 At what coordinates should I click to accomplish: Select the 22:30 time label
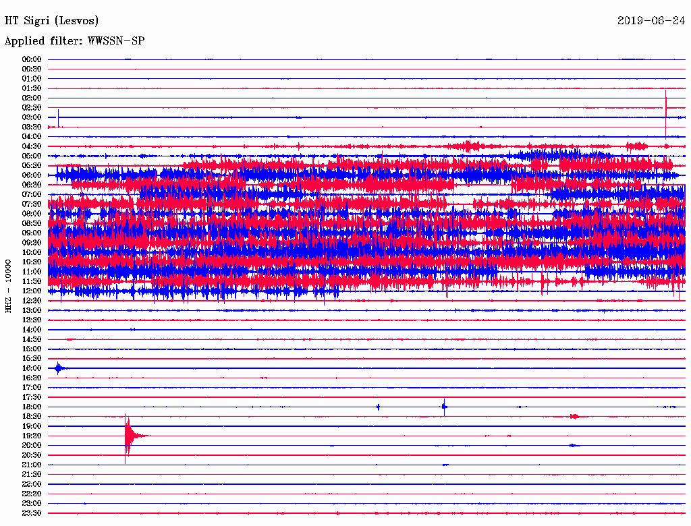pos(32,494)
